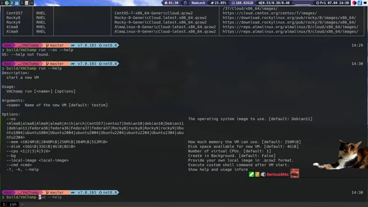Click the NumLock indicator in the top bar
Viewport: 368px width, 207px height.
tap(198, 3)
